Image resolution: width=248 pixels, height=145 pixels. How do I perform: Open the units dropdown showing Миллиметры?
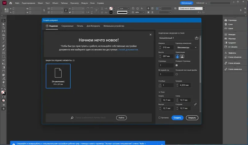[x=187, y=47]
